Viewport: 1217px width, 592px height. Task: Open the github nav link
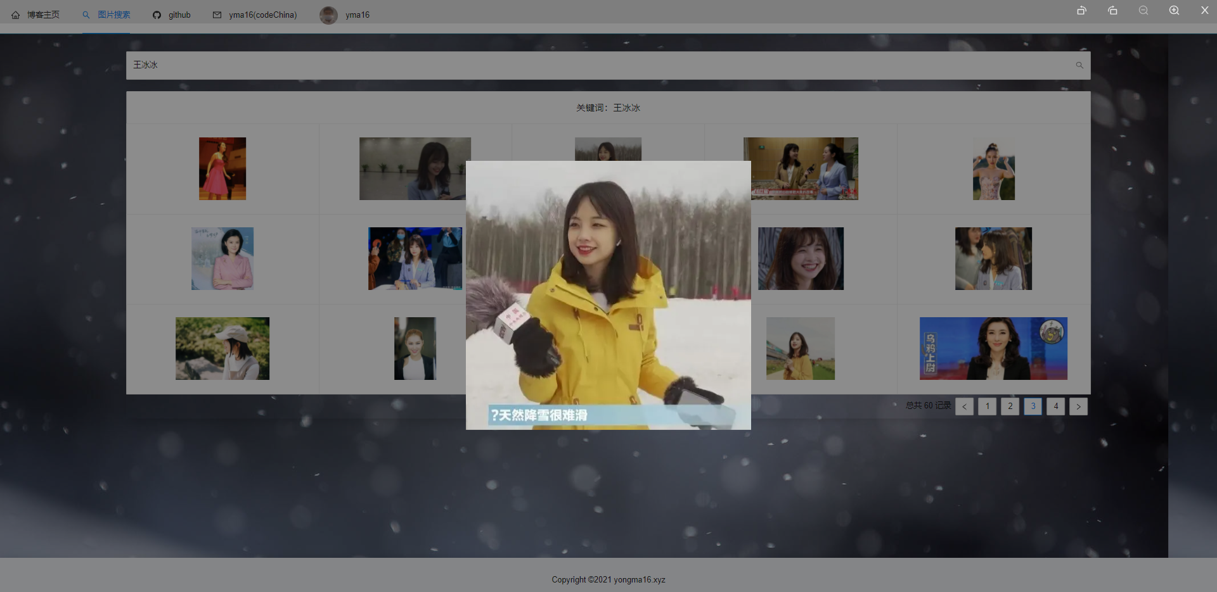click(x=179, y=15)
